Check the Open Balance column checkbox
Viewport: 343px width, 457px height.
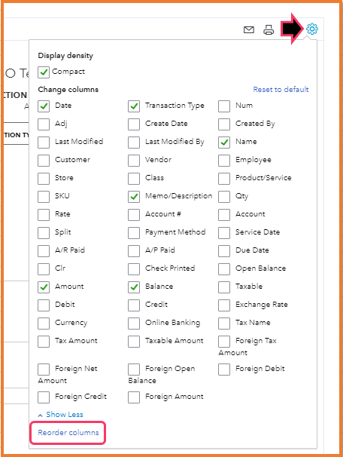pos(224,268)
